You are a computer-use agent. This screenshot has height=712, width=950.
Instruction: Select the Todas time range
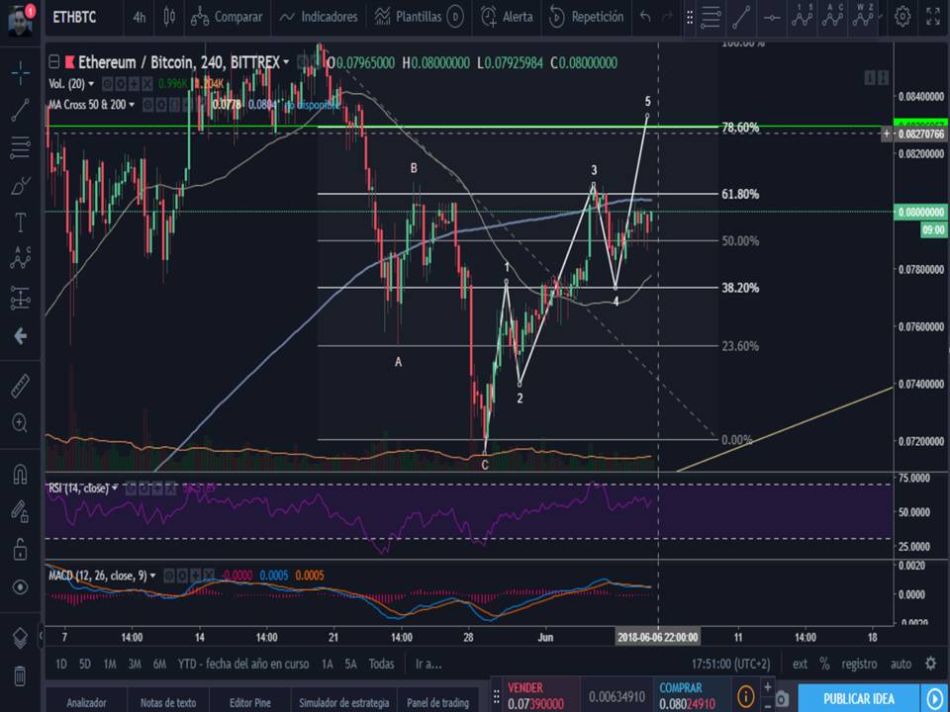(x=382, y=665)
